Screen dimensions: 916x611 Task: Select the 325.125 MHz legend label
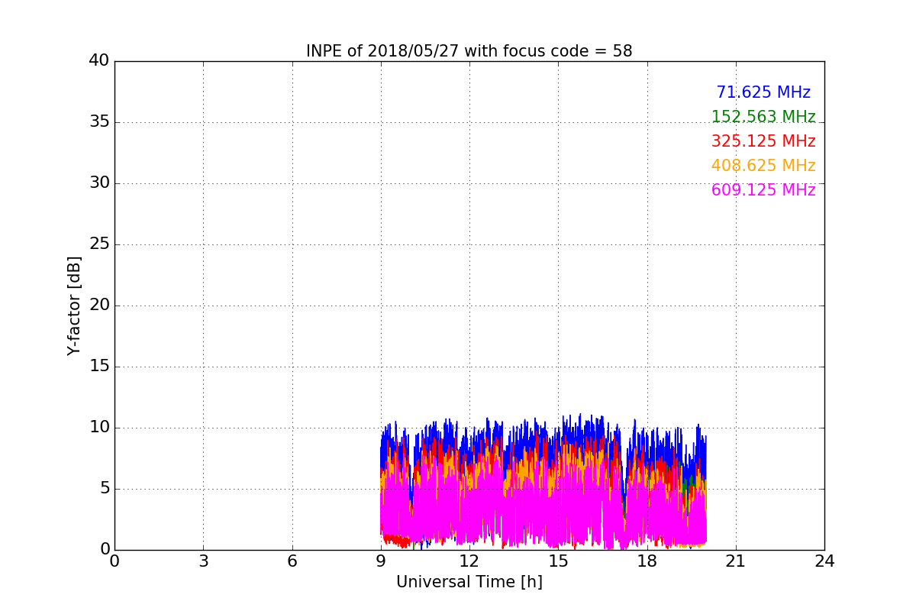[763, 141]
